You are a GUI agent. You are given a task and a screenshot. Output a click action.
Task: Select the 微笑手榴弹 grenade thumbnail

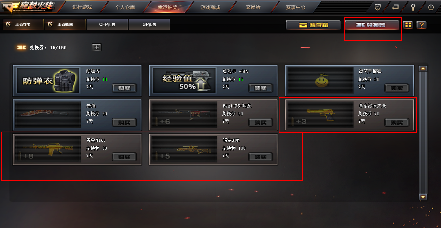pyautogui.click(x=321, y=81)
